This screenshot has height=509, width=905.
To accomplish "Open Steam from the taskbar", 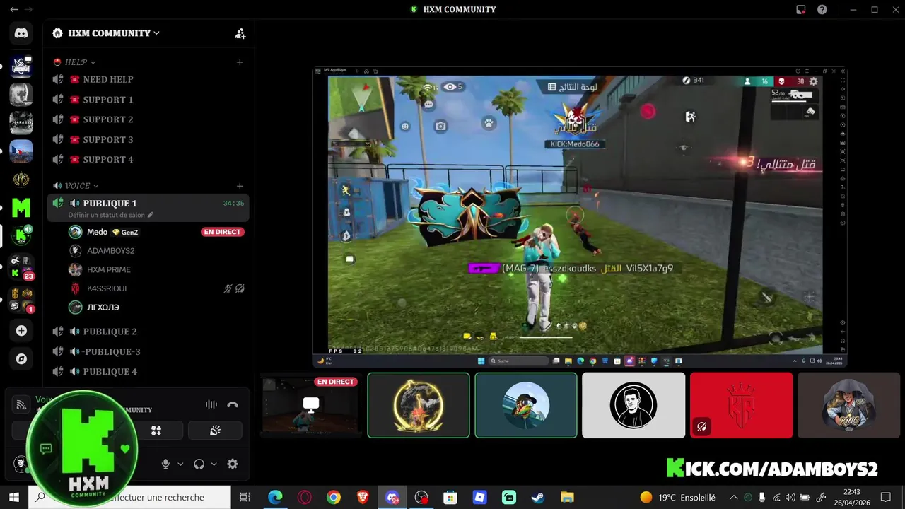I will tap(538, 498).
